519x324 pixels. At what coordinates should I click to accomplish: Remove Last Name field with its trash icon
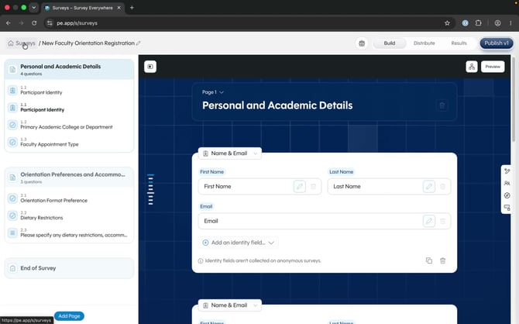(442, 187)
